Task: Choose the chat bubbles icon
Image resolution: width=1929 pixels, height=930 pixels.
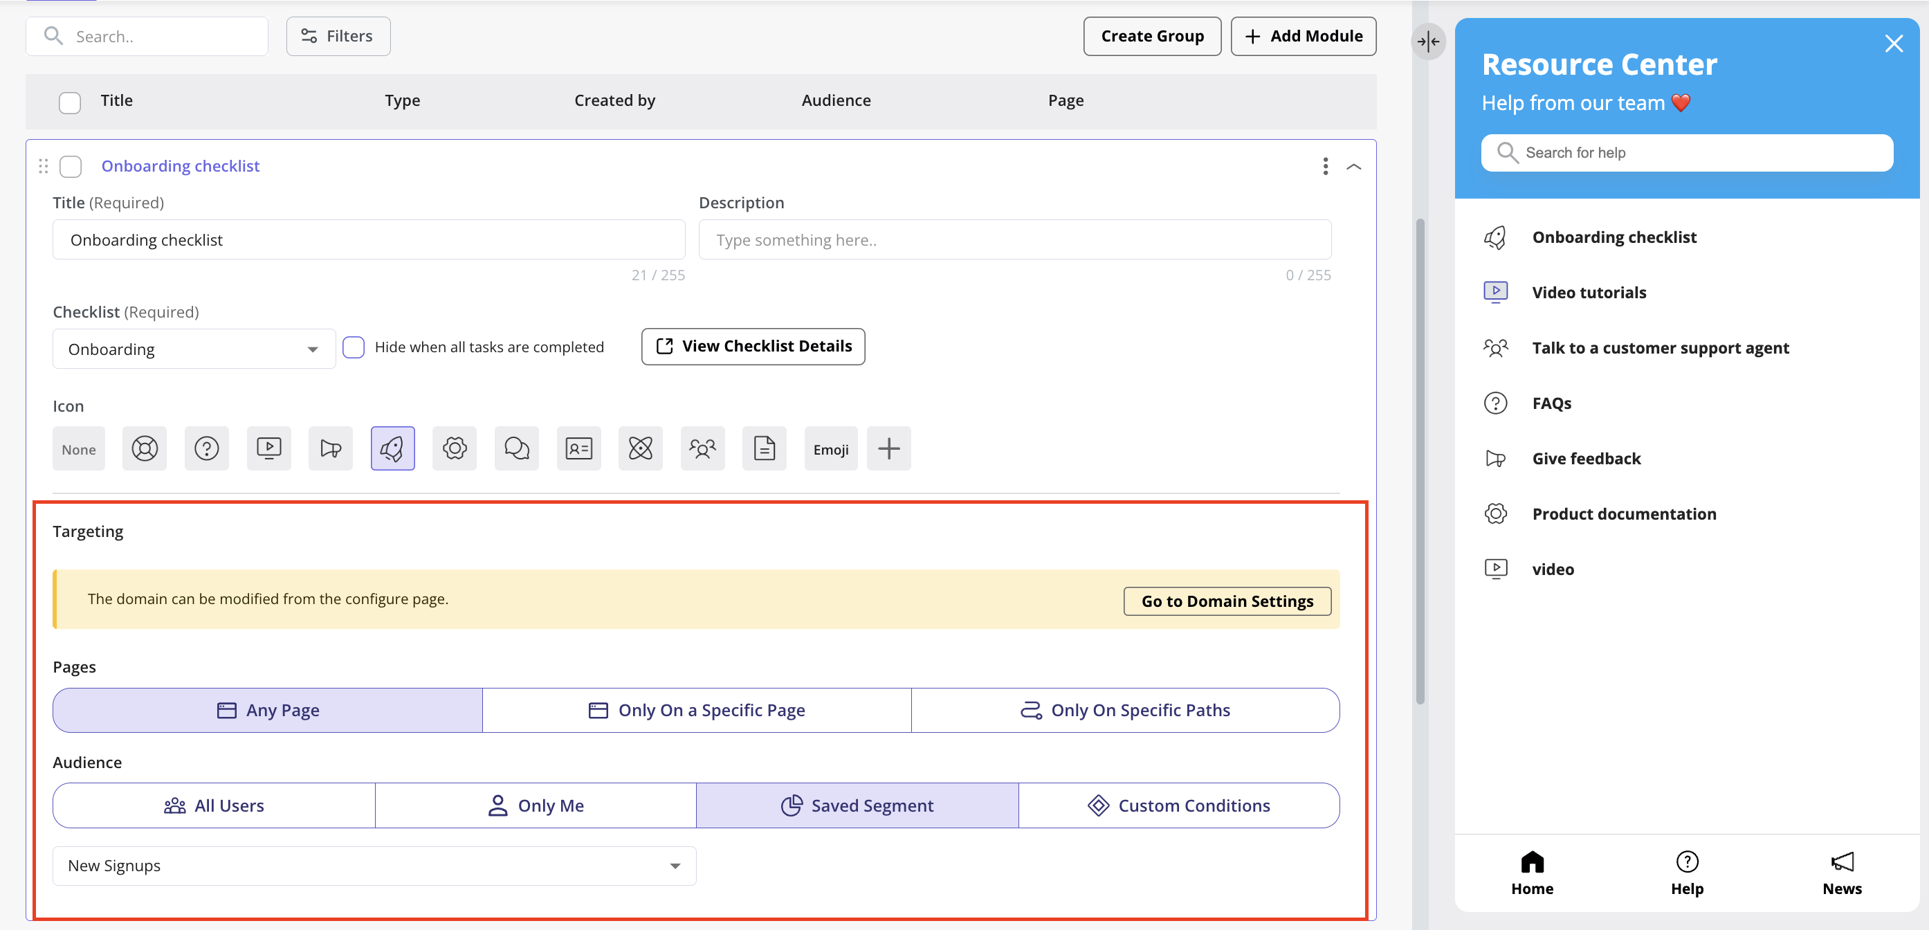Action: pyautogui.click(x=517, y=448)
